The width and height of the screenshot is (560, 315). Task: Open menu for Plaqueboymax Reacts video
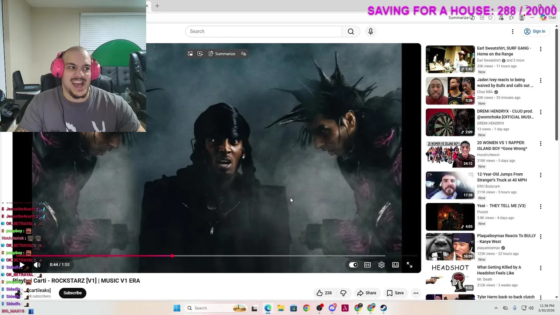(541, 236)
